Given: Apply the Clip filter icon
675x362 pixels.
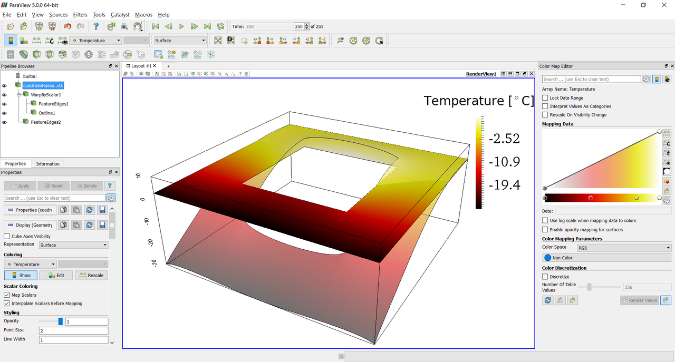Looking at the screenshot, I should (36, 54).
